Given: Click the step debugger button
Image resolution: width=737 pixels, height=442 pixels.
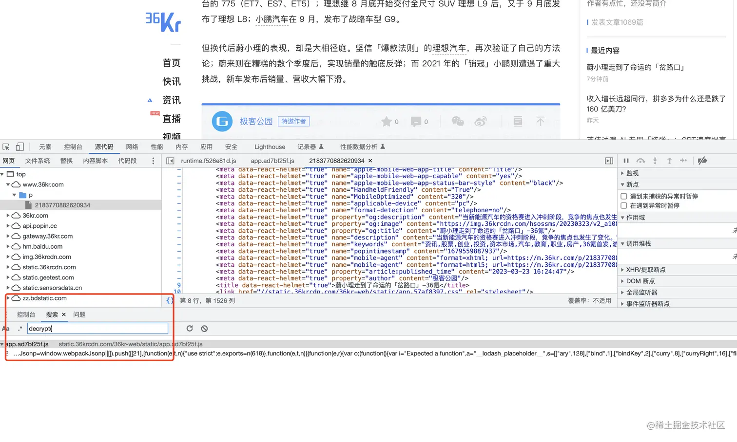Looking at the screenshot, I should click(x=683, y=161).
